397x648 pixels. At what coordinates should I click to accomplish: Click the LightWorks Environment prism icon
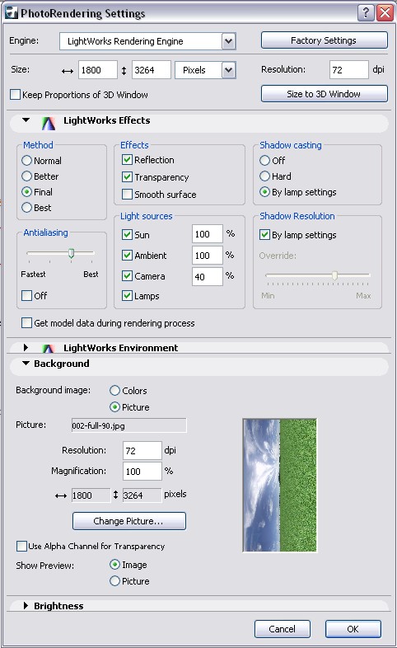click(49, 349)
